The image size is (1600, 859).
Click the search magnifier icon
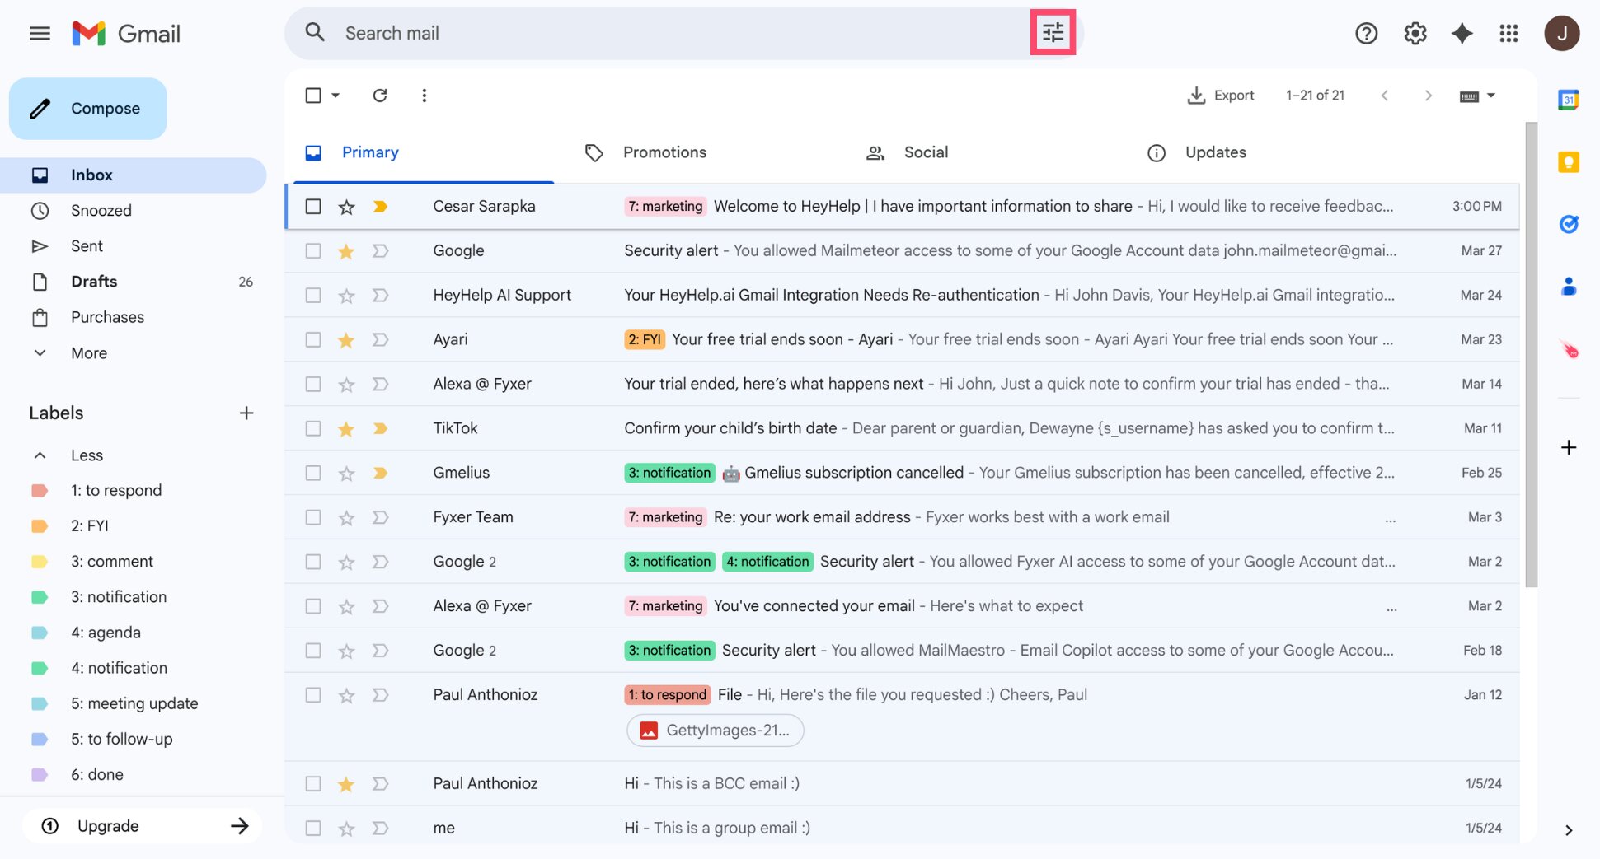point(314,33)
